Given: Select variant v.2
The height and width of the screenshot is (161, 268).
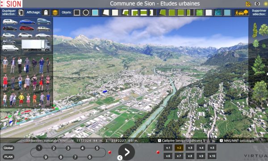Looking at the screenshot, I should coord(179,148).
